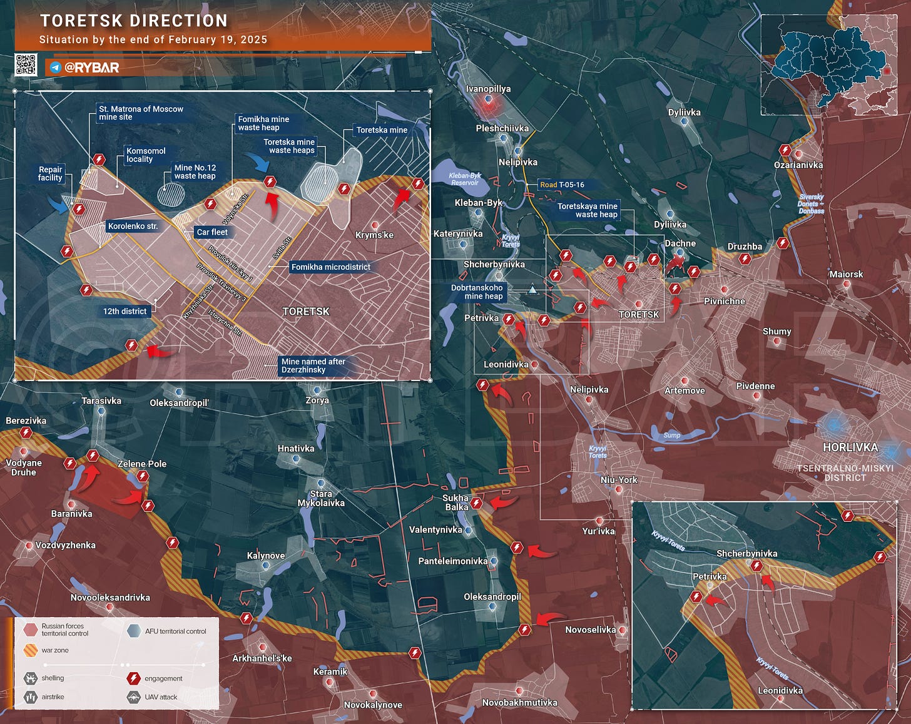Click the @RYBAR channel name

point(92,68)
